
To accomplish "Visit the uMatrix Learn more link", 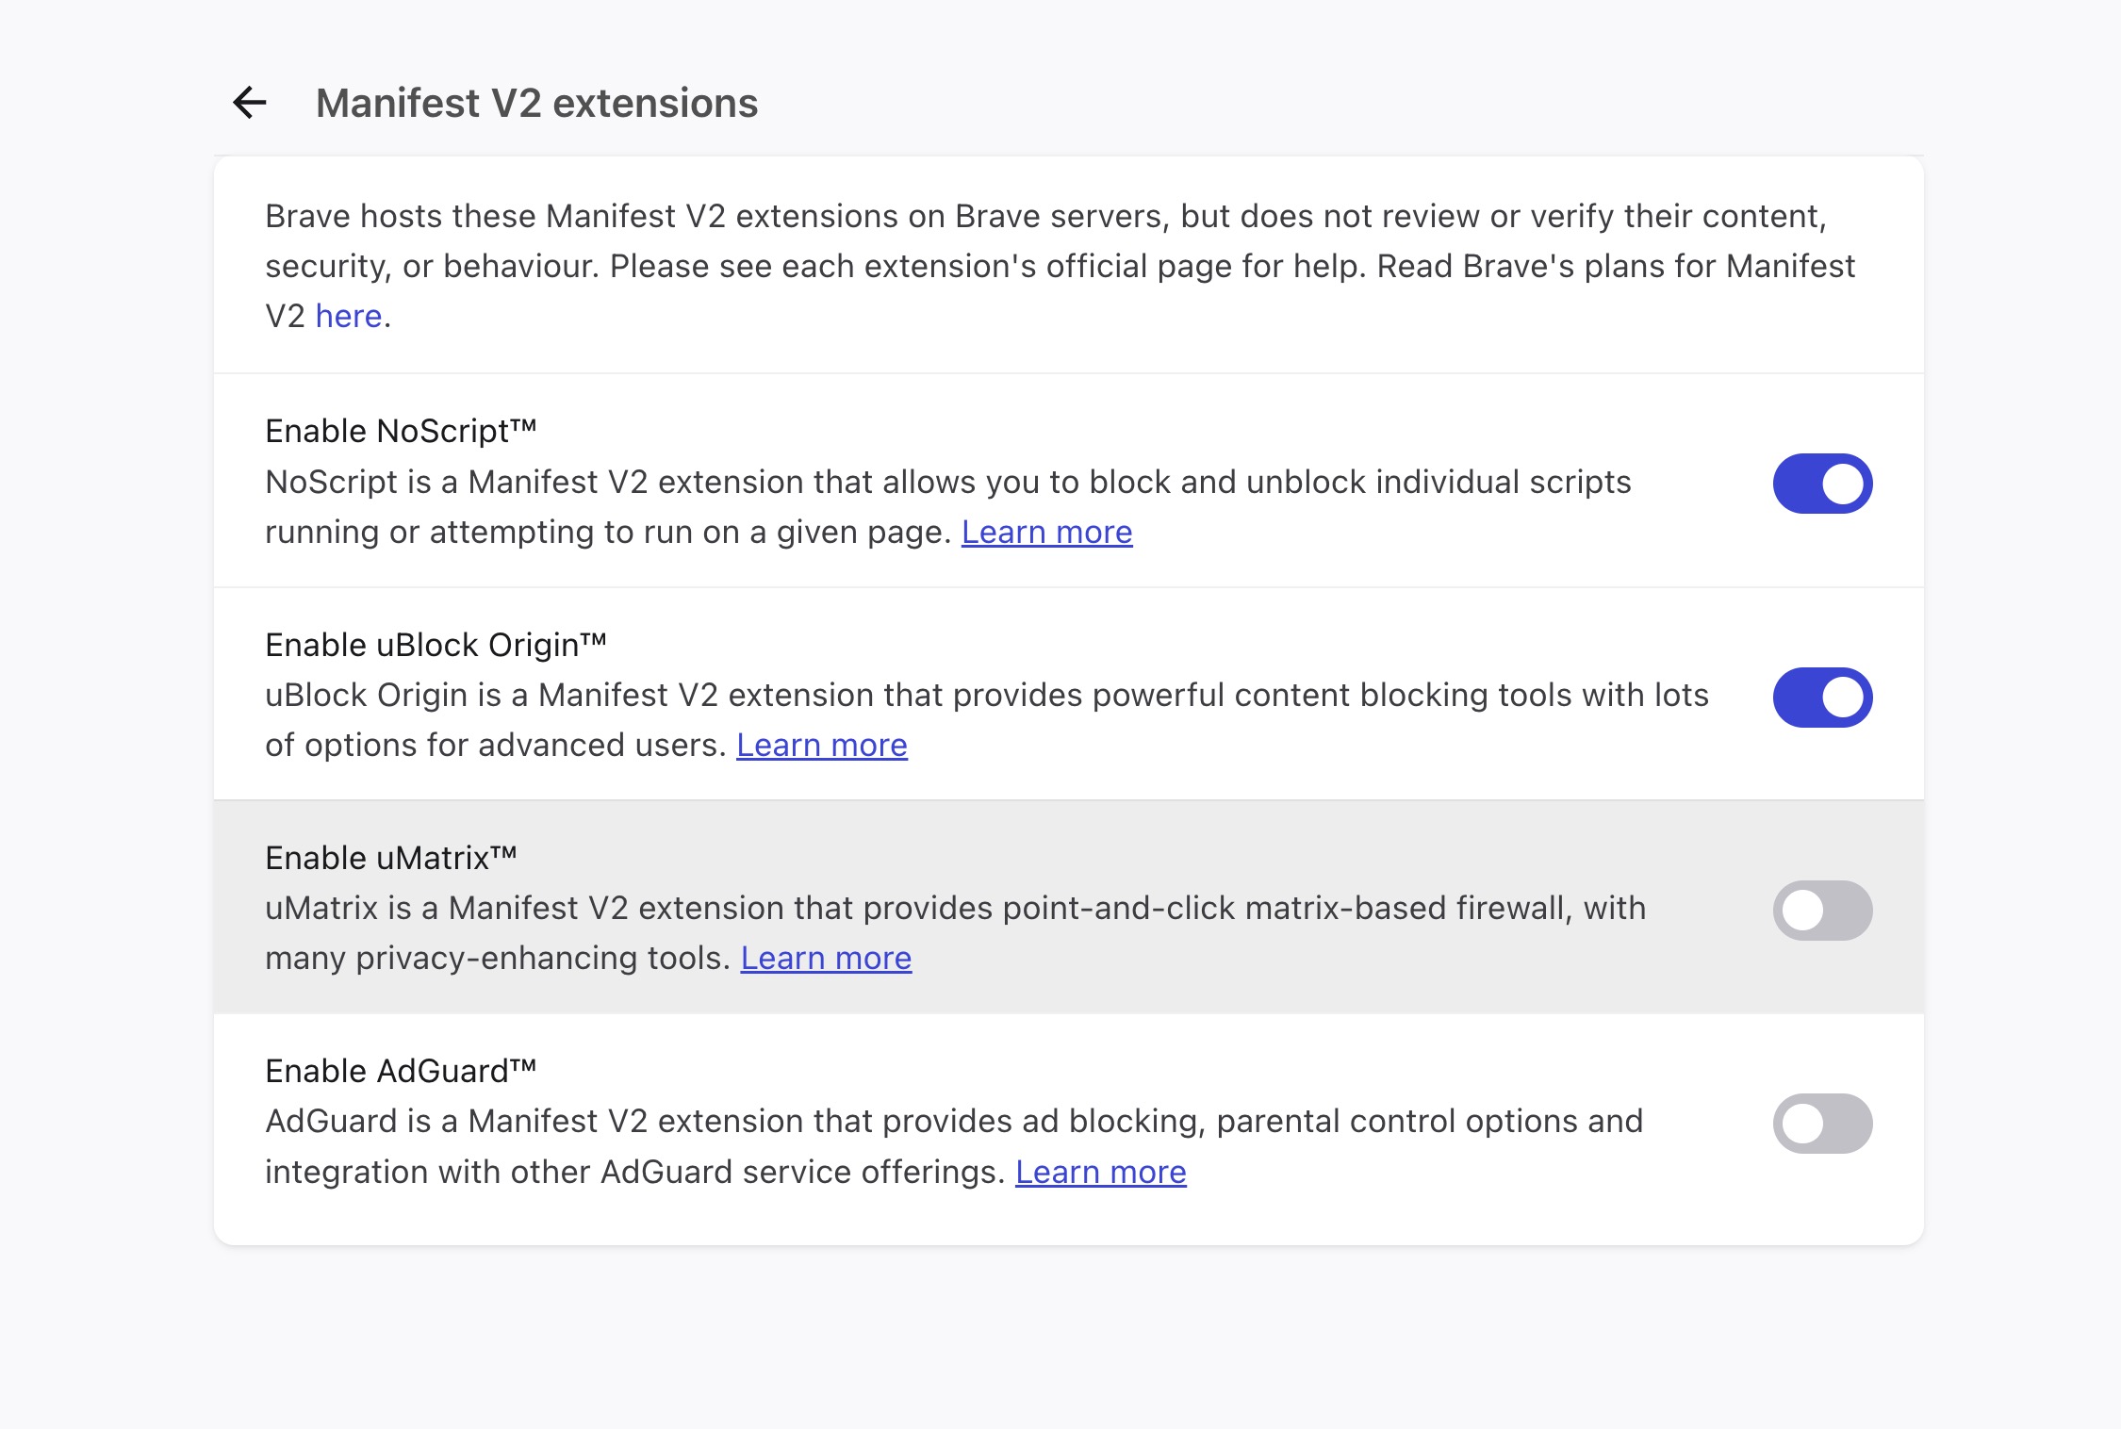I will 826,959.
